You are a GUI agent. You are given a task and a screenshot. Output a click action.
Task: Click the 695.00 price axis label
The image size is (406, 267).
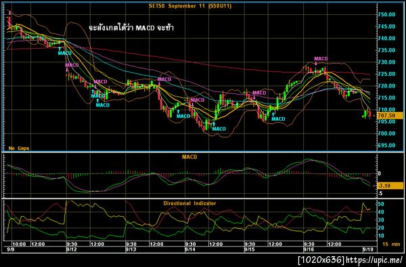[x=386, y=146]
